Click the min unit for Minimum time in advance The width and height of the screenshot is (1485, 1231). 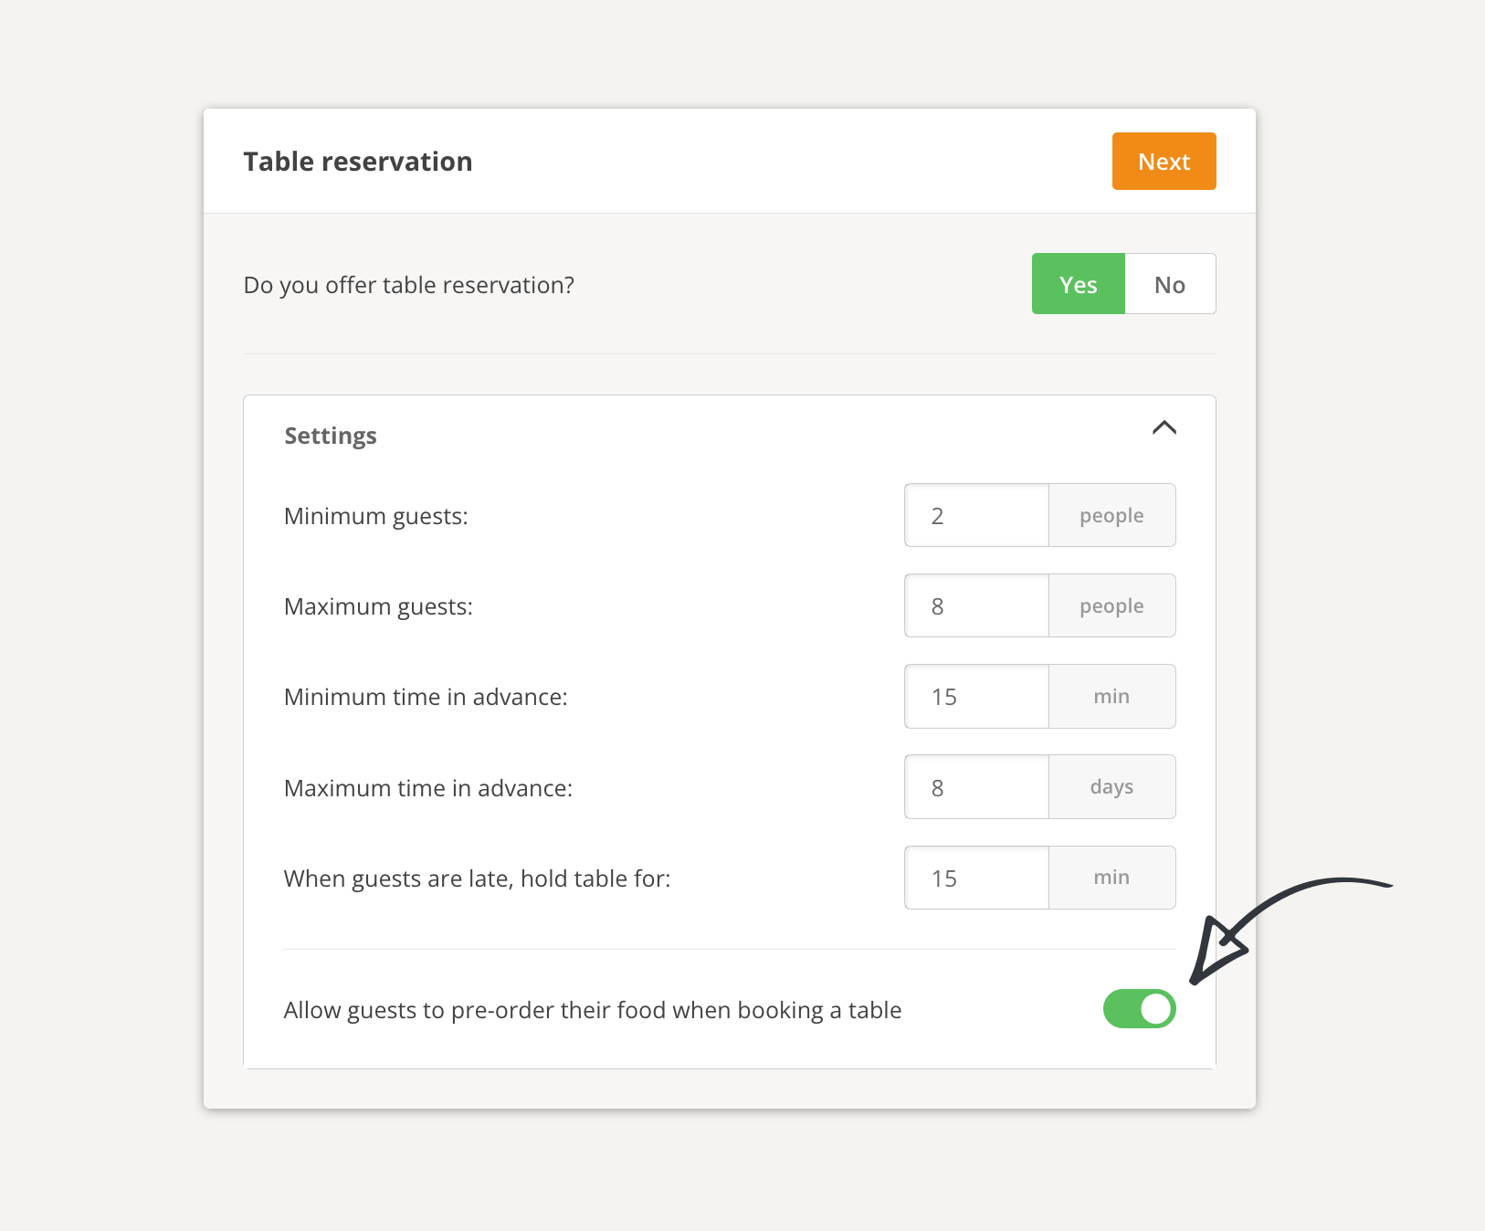coord(1111,697)
